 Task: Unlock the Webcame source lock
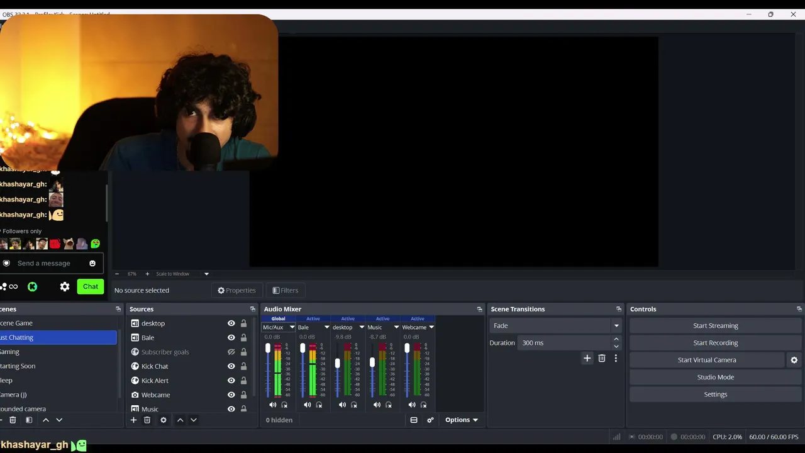(x=243, y=394)
